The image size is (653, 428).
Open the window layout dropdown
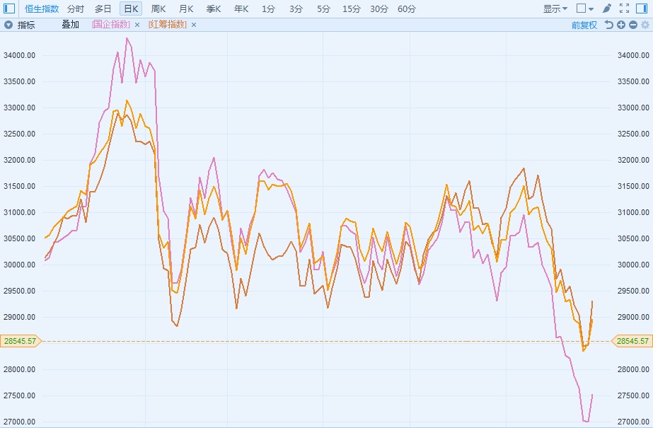coord(585,8)
